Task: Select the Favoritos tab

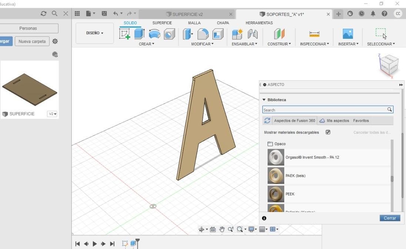Action: (x=361, y=121)
